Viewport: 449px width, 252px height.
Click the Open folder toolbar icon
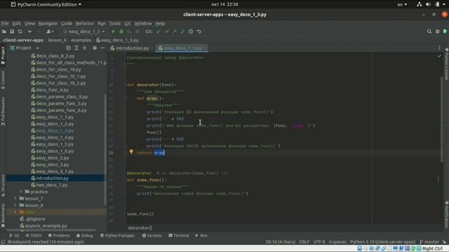click(x=4, y=31)
